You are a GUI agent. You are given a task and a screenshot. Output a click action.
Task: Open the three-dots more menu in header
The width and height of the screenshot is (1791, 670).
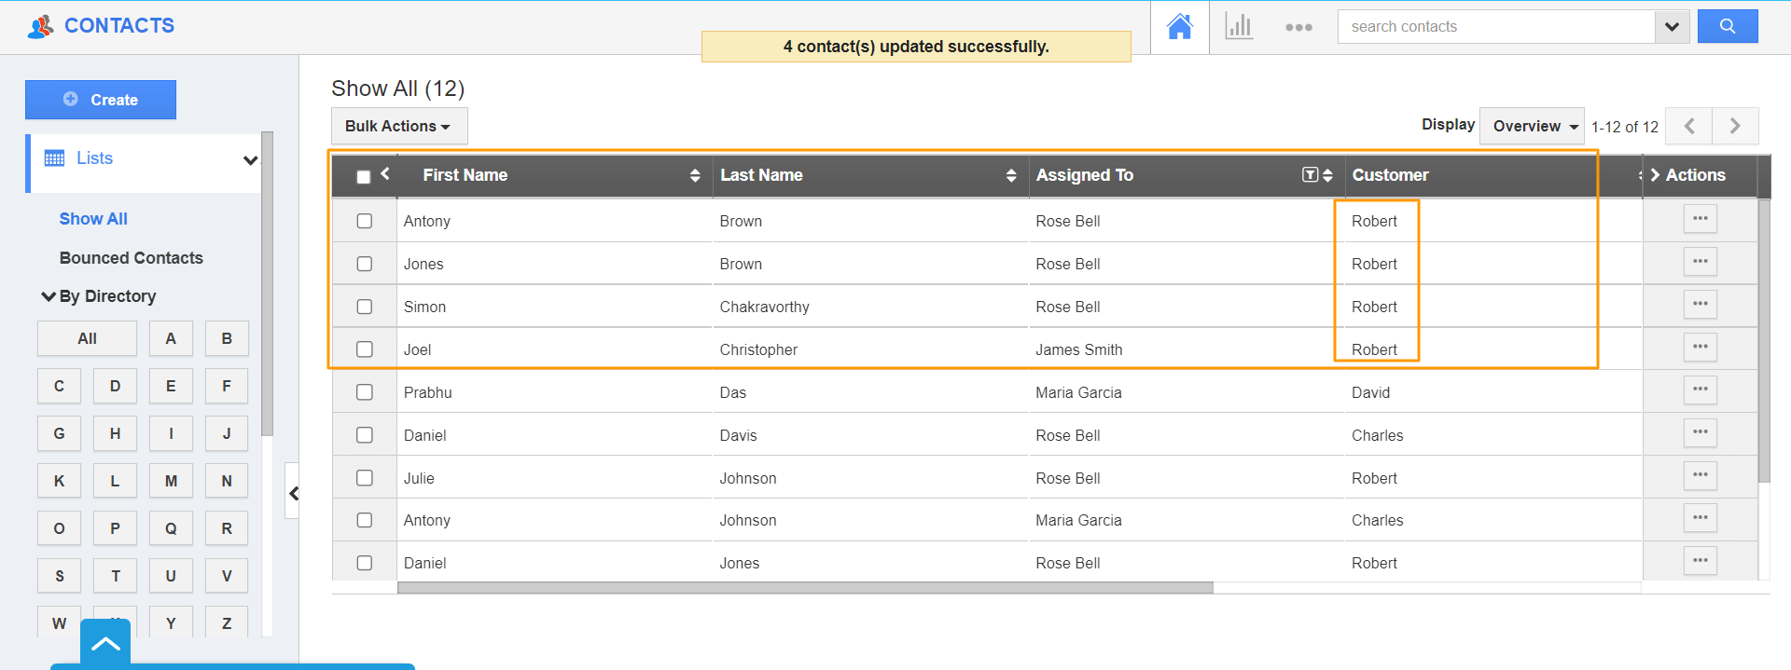click(x=1298, y=27)
